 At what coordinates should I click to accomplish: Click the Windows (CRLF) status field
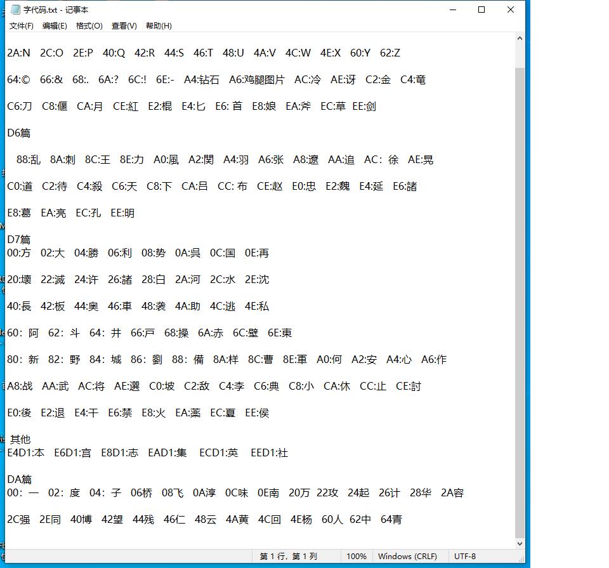tap(407, 557)
